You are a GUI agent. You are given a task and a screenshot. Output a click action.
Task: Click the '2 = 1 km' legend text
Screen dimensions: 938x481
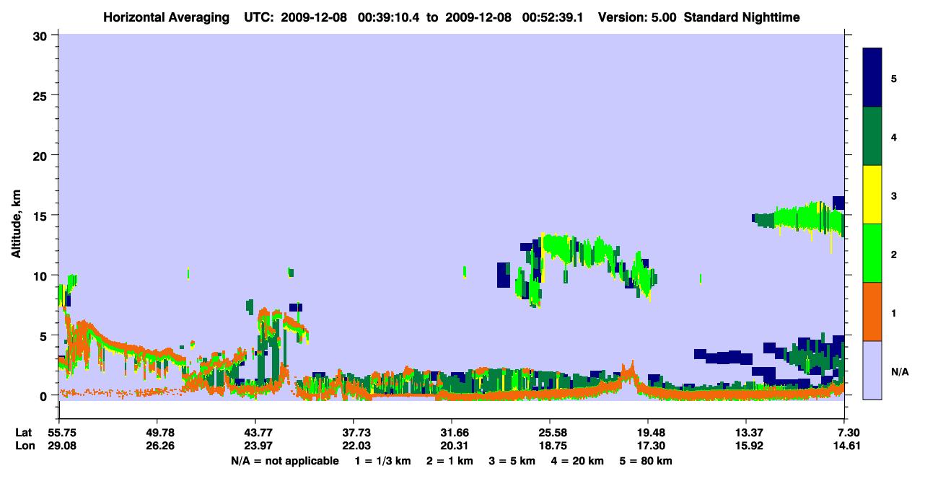[450, 461]
